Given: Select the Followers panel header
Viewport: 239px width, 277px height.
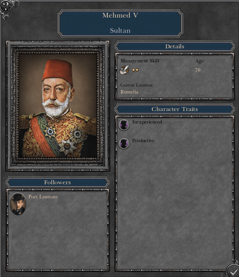Looking at the screenshot, I should point(58,182).
